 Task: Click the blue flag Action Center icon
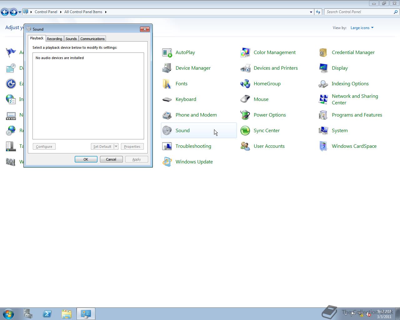coord(11,52)
